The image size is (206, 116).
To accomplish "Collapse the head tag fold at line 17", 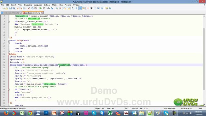I will (x=9, y=43).
